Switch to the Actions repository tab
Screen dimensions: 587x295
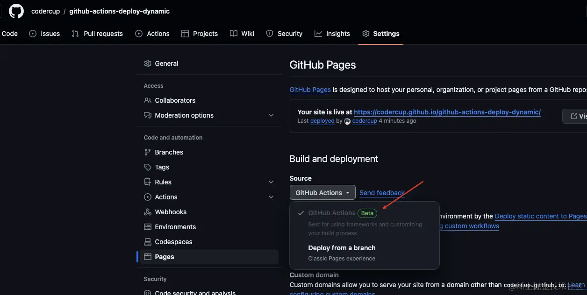(152, 34)
